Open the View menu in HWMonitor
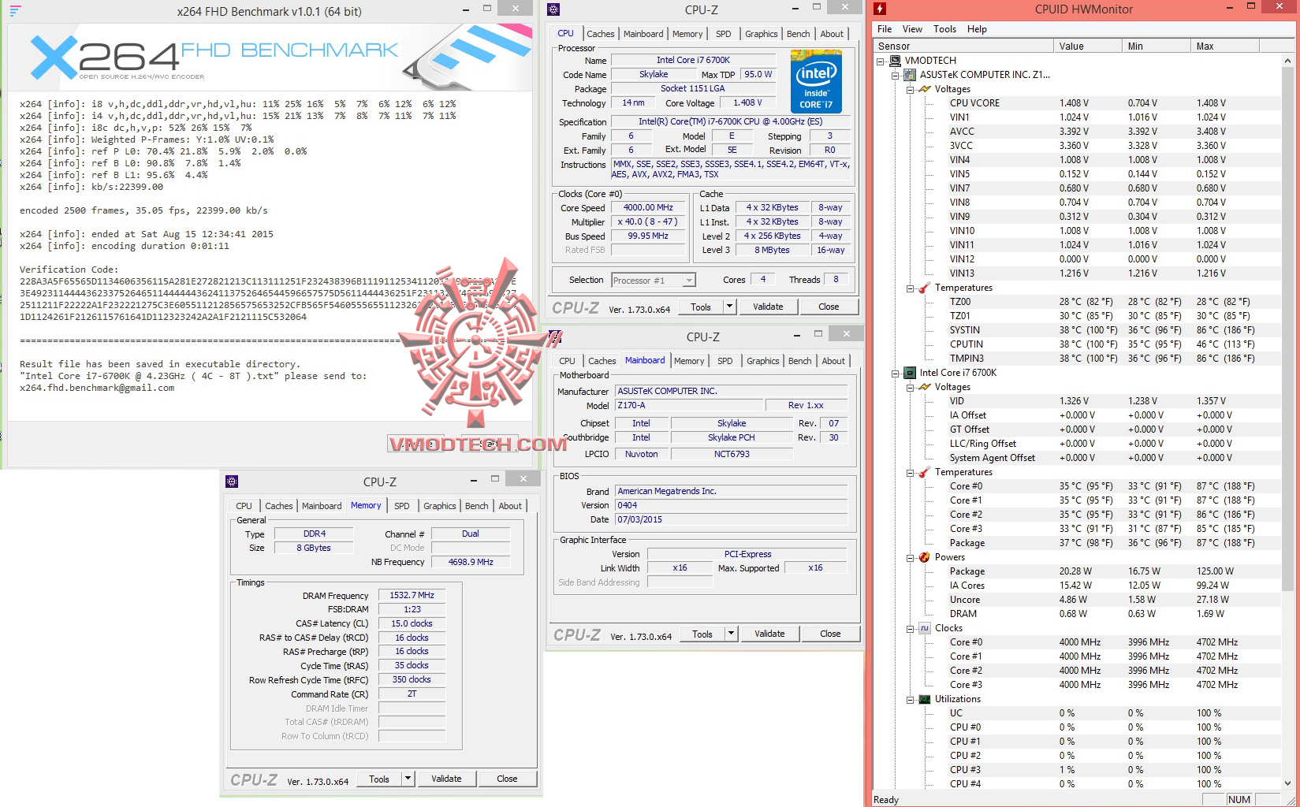1300x807 pixels. 912,29
